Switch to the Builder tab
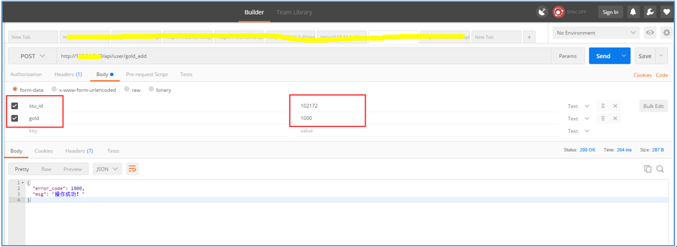The height and width of the screenshot is (247, 677). click(254, 12)
